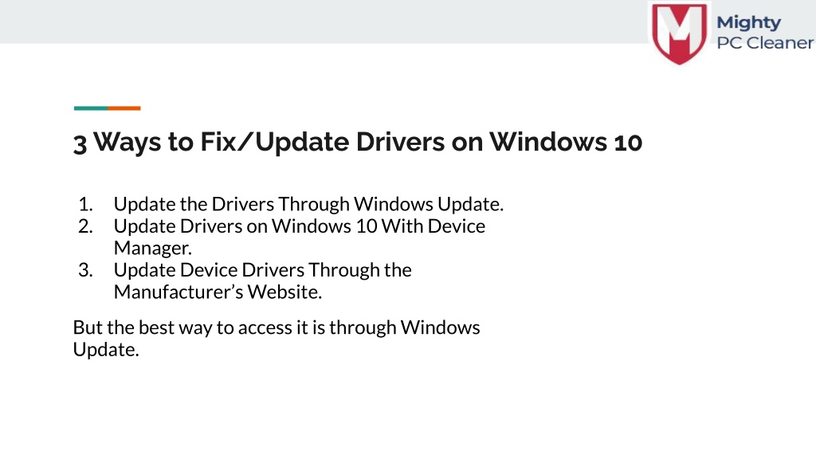Click the final word 'Update.' in the paragraph
This screenshot has width=816, height=459.
106,350
